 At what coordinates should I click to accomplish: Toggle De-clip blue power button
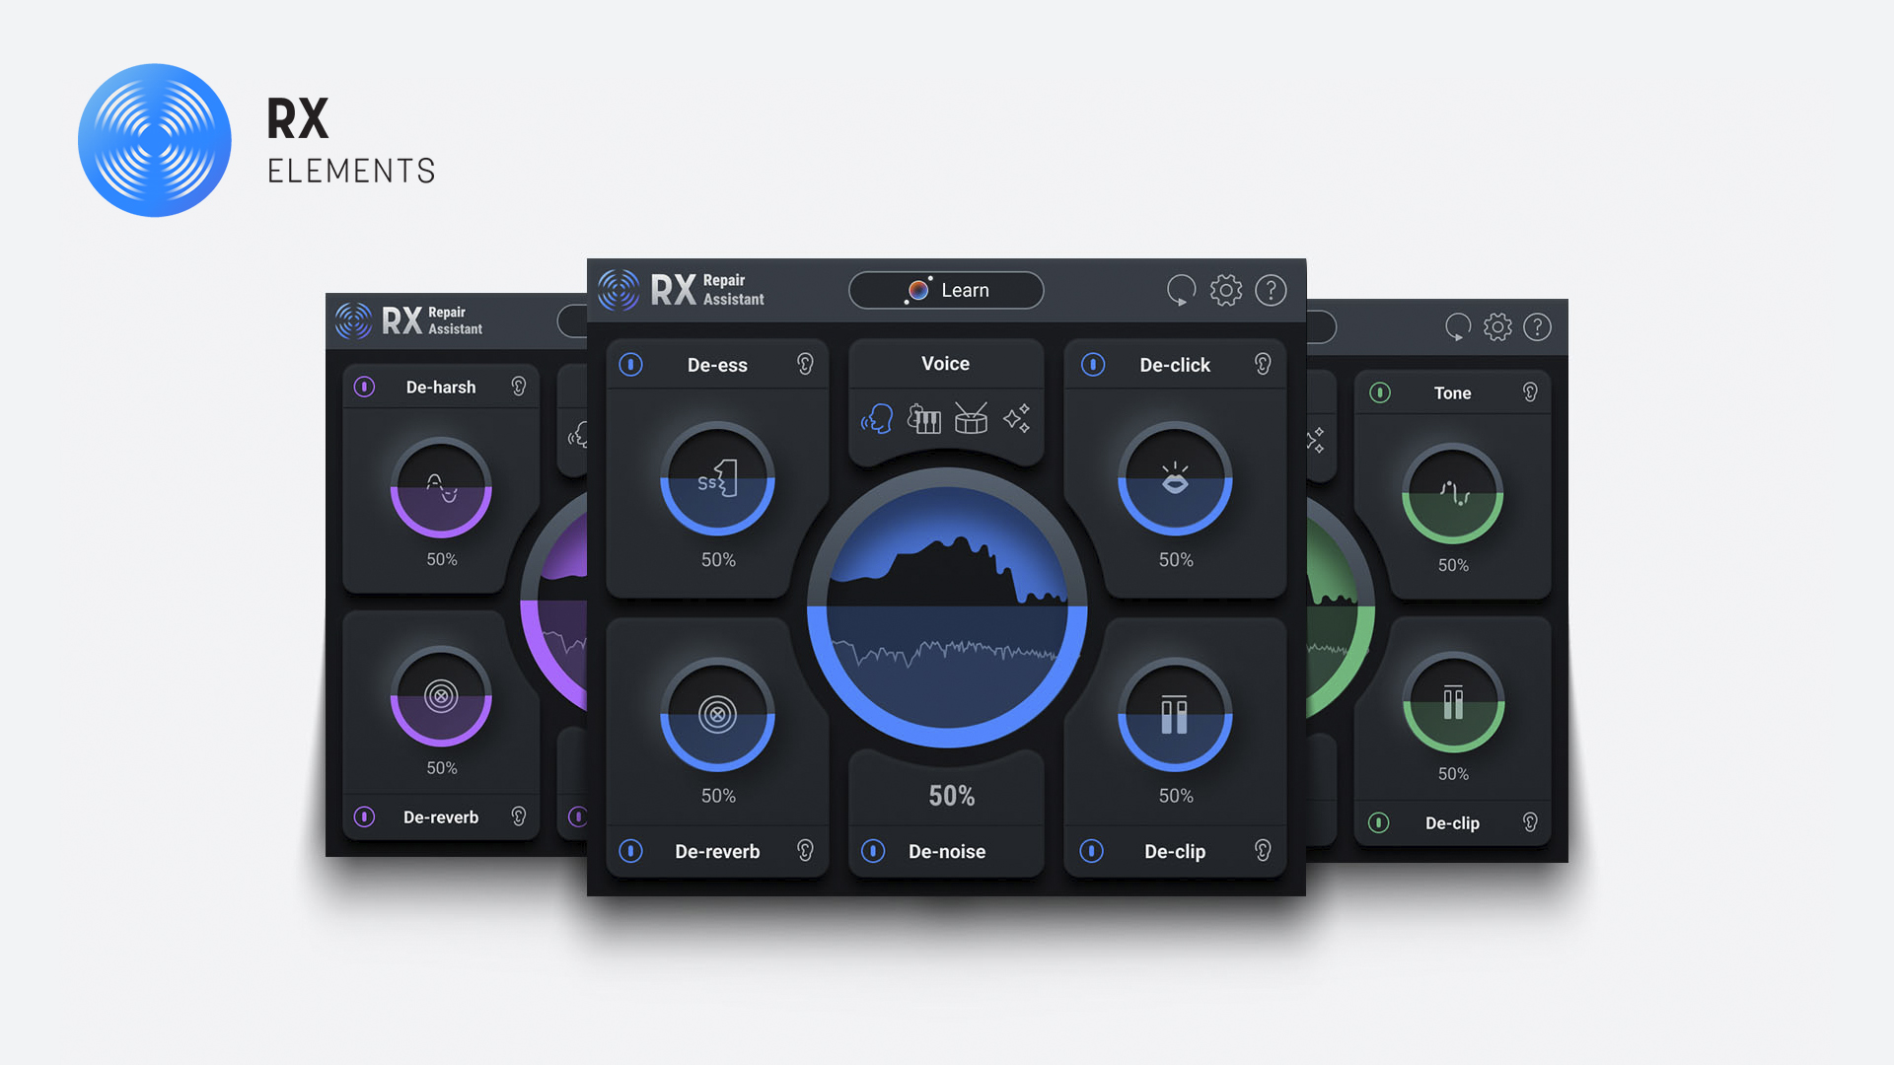[1092, 851]
